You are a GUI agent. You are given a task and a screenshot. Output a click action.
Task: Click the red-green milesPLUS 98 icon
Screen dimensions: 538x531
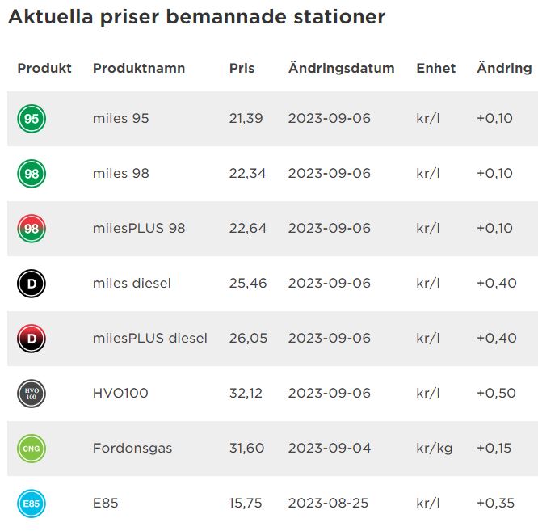point(32,229)
